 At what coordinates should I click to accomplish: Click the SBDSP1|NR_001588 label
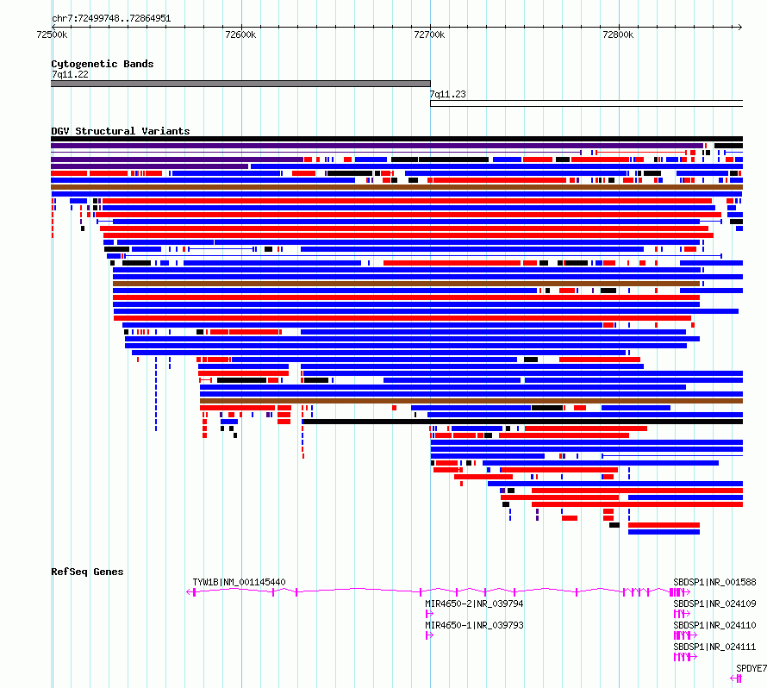pyautogui.click(x=714, y=582)
